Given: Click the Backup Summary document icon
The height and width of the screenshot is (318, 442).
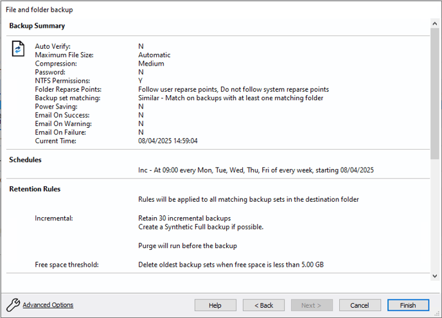Looking at the screenshot, I should pyautogui.click(x=19, y=49).
